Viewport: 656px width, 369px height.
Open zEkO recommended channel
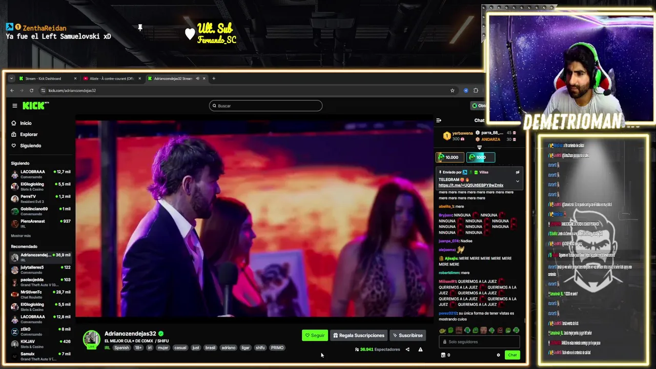[41, 331]
